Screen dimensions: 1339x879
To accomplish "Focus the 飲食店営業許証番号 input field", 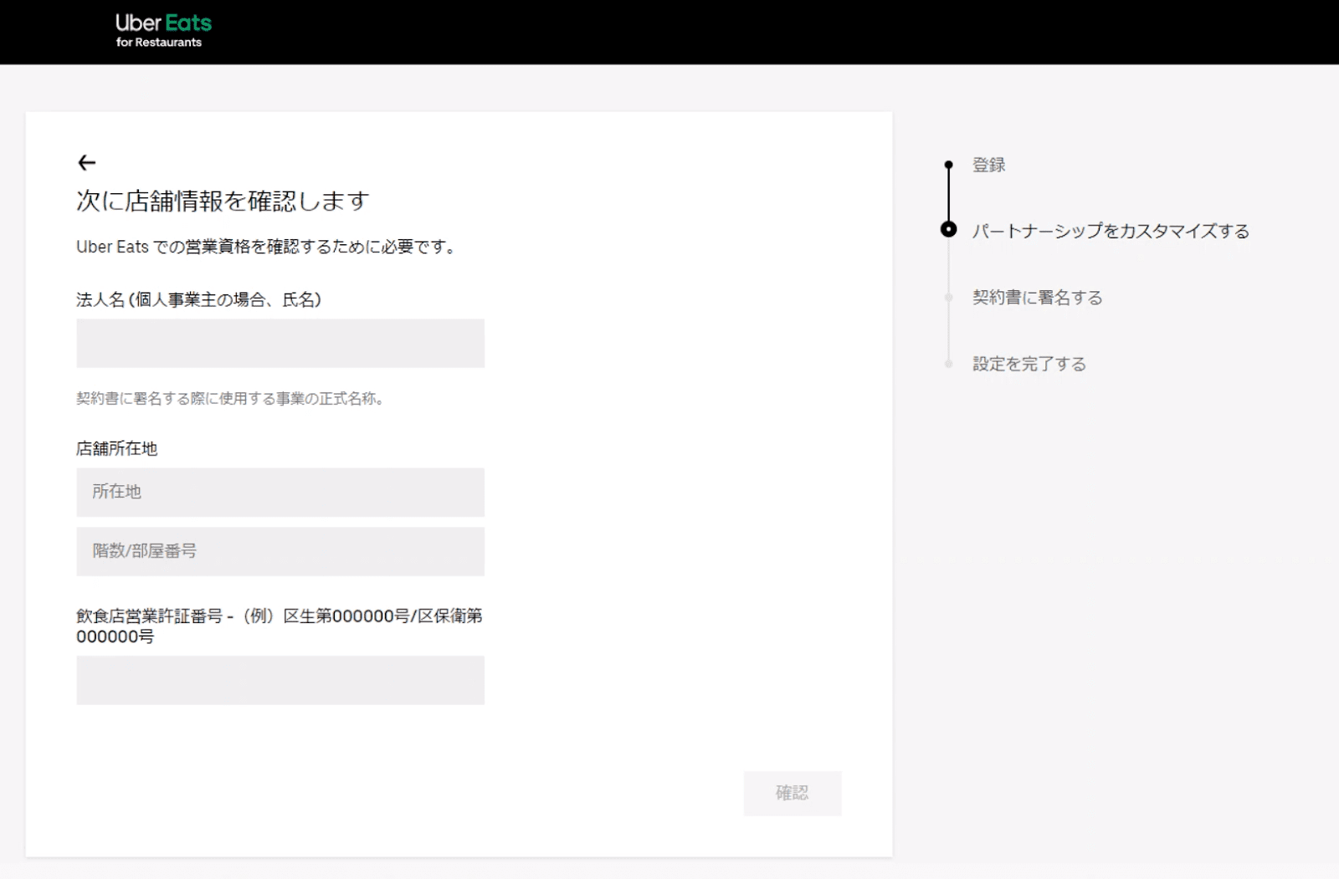I will point(280,680).
